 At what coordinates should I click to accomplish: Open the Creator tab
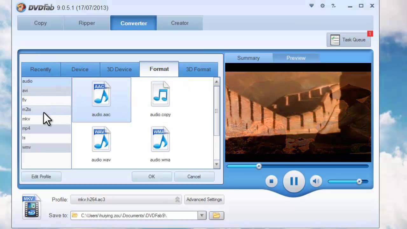pyautogui.click(x=180, y=23)
